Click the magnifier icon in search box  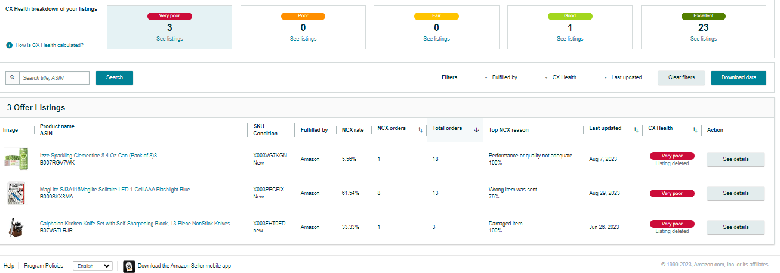coord(12,77)
